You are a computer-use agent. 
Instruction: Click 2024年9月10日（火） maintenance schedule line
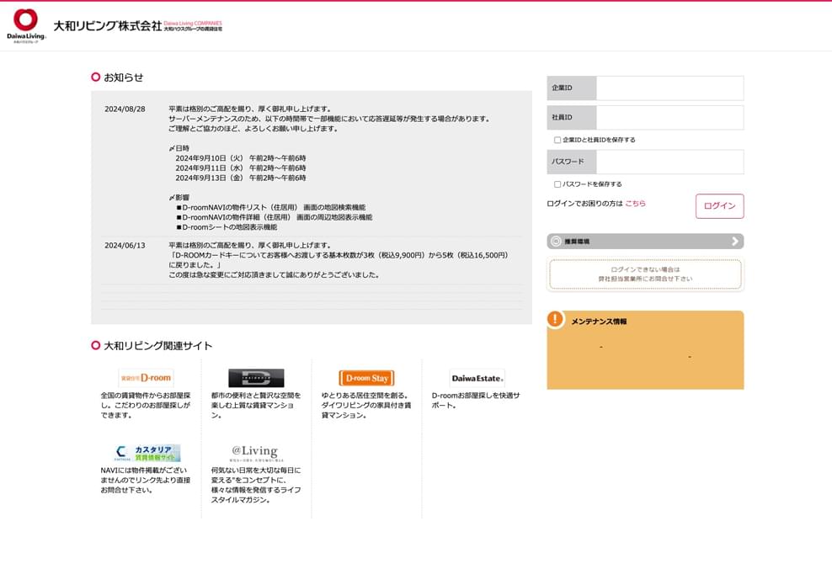point(240,158)
